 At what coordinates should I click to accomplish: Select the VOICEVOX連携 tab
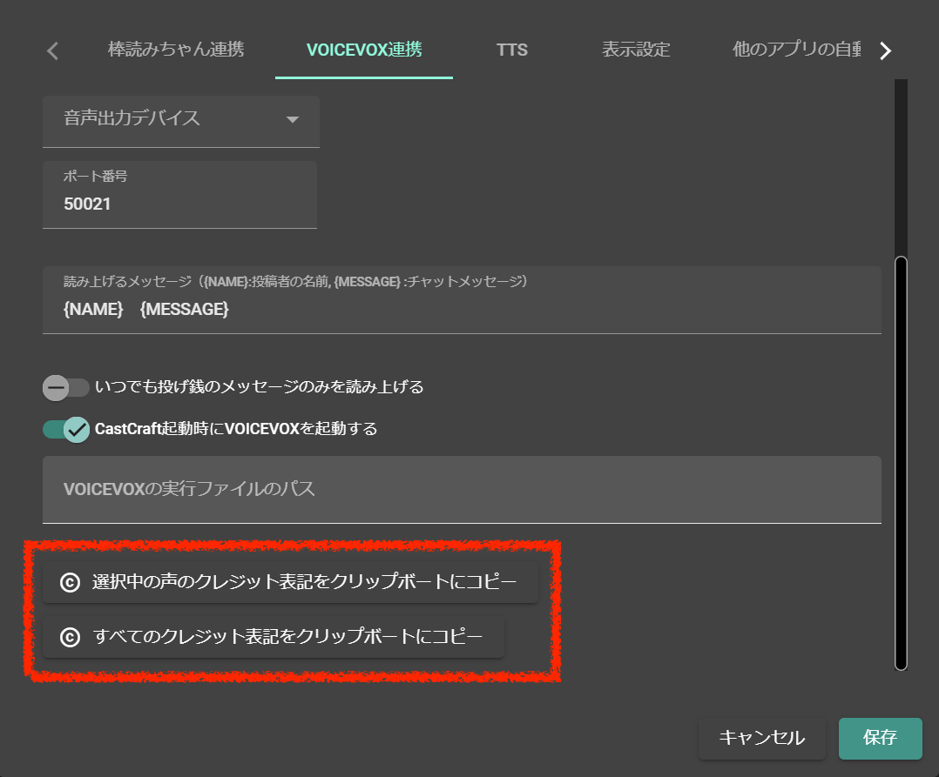363,50
